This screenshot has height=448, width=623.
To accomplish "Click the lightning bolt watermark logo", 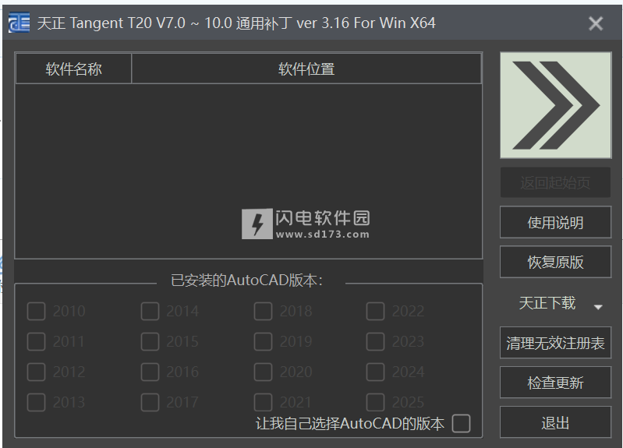I will pos(257,224).
